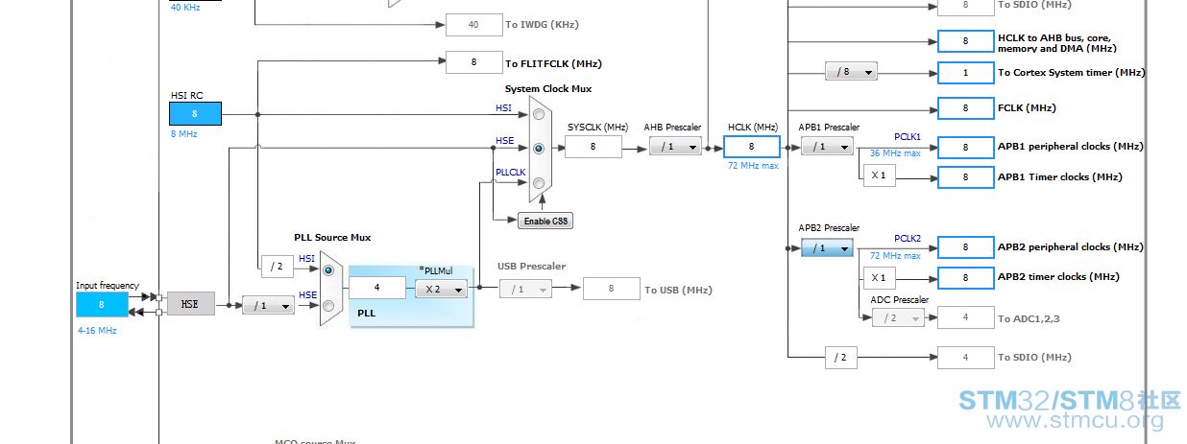Click the lower To SDIO value box
Viewport: 1187px width, 444px height.
click(965, 358)
